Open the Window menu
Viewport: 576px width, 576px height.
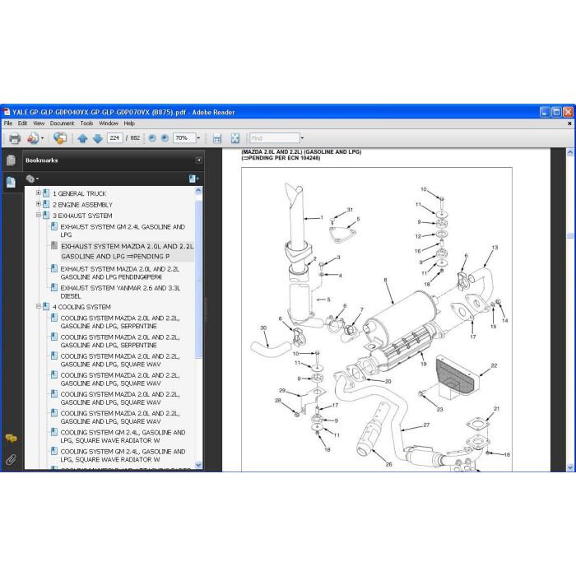(x=109, y=123)
